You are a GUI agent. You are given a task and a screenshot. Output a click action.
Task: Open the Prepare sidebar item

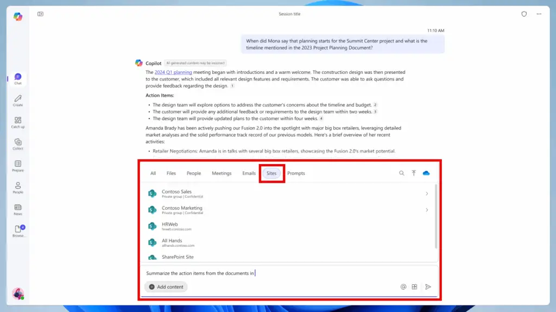tap(18, 165)
